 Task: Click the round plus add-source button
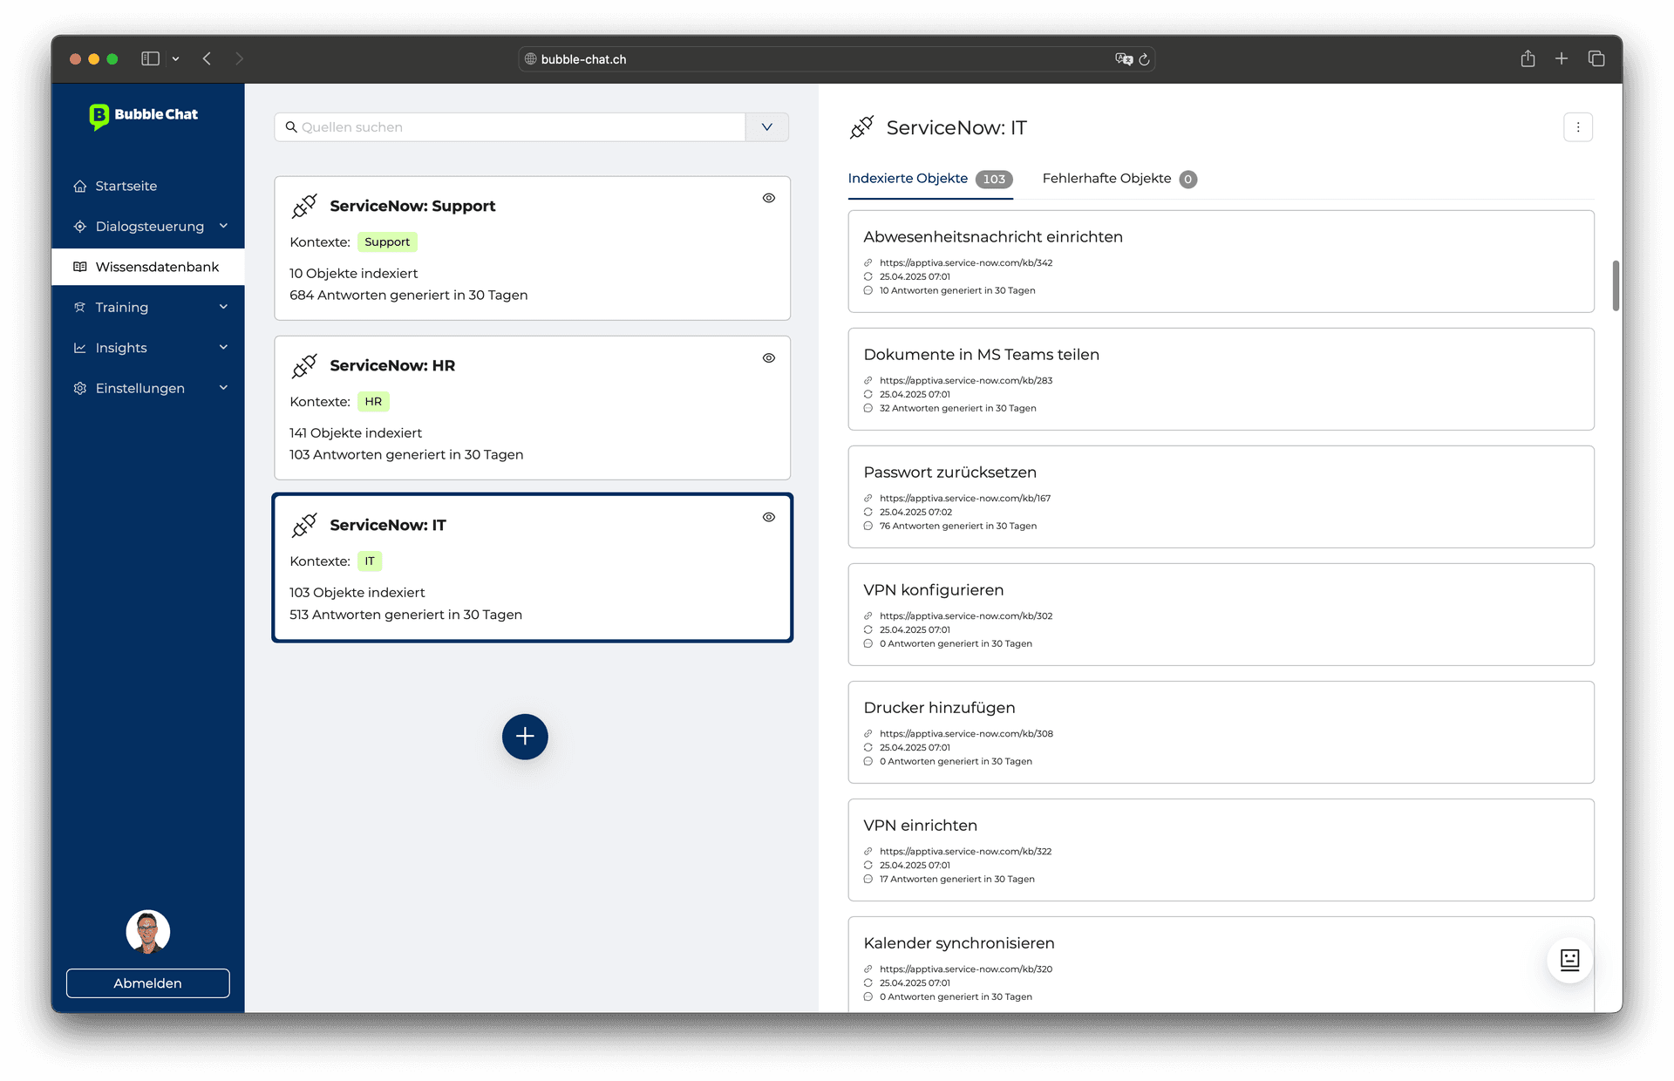(x=525, y=737)
